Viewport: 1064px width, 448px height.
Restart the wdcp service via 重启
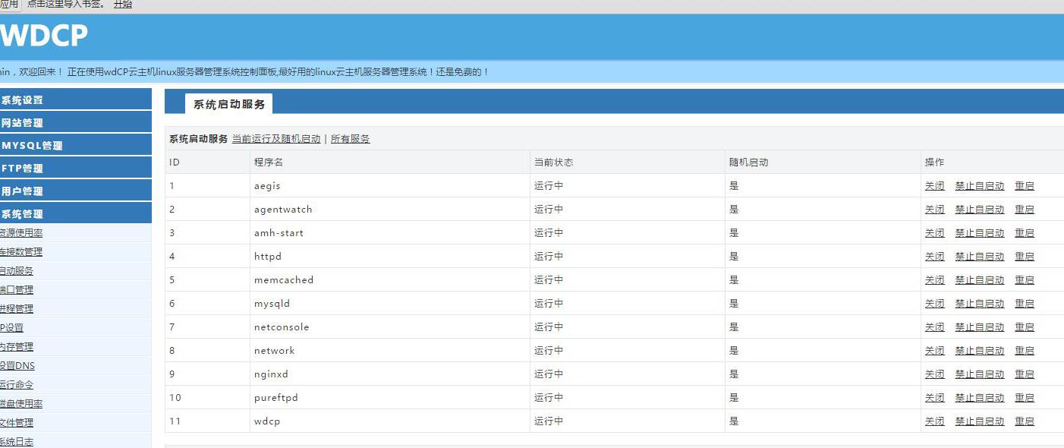click(x=1024, y=421)
